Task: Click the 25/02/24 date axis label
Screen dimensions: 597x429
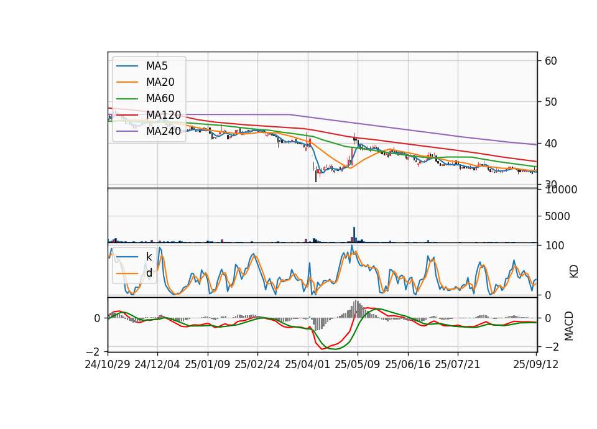Action: coord(257,364)
